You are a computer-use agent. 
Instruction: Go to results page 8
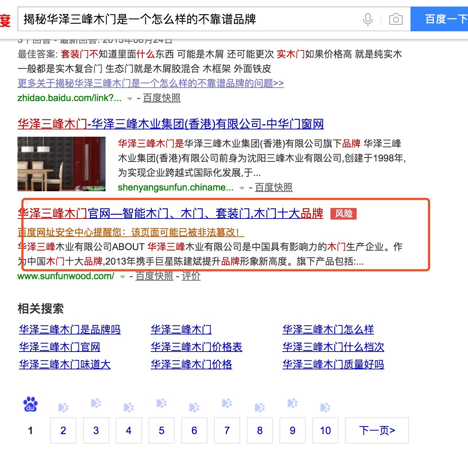coord(260,430)
